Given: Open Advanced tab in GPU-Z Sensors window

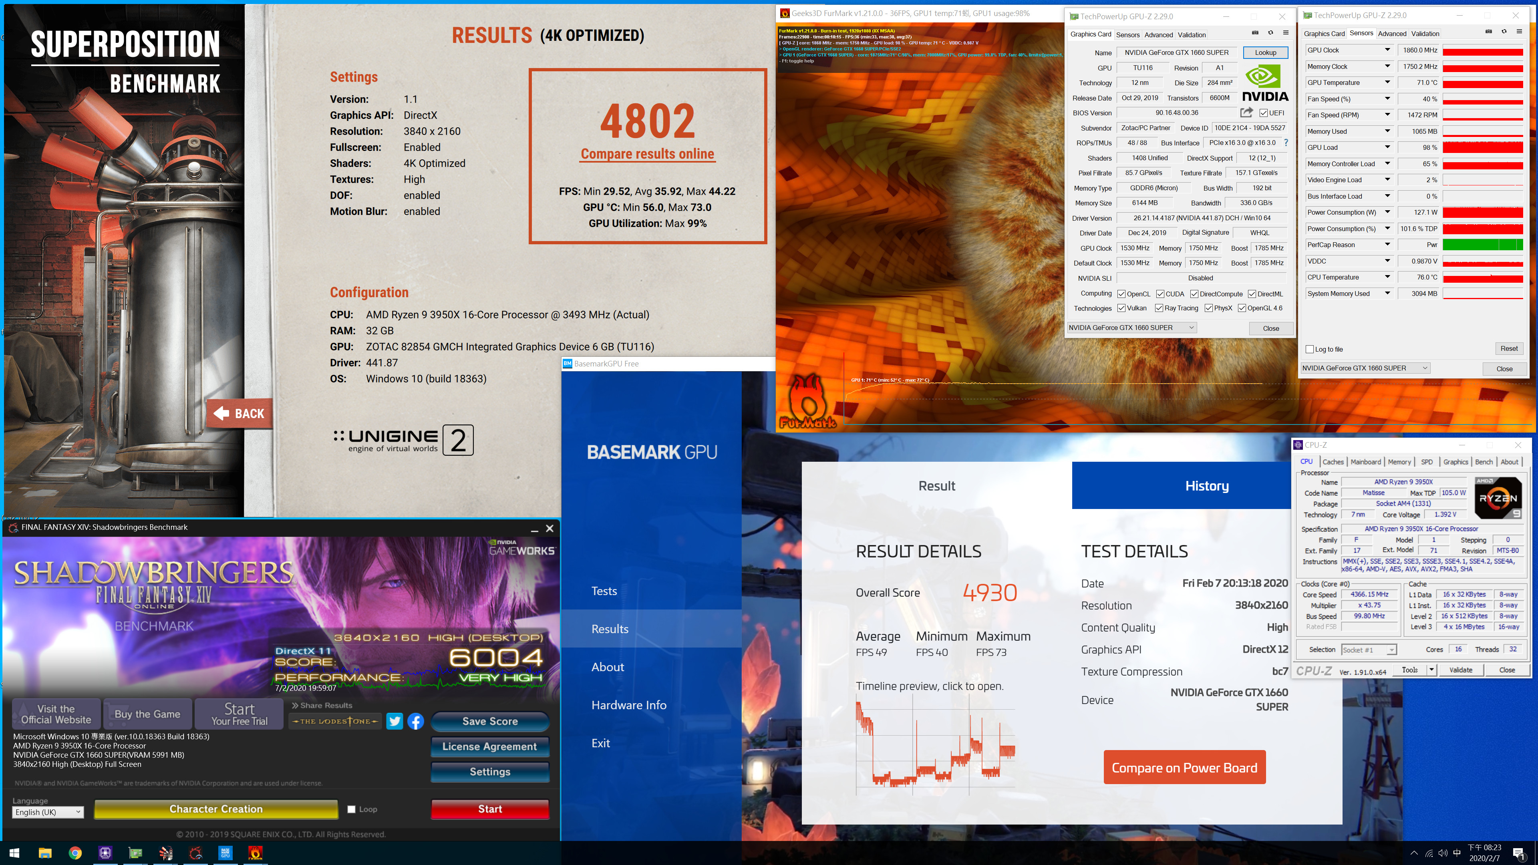Looking at the screenshot, I should pos(1392,33).
